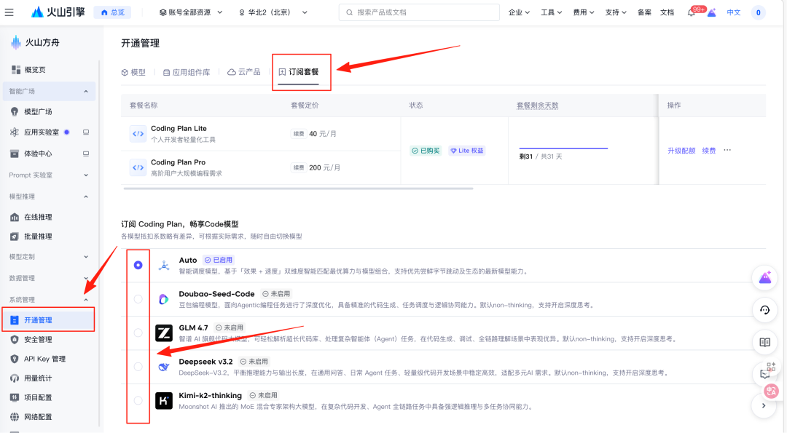The width and height of the screenshot is (787, 433).
Task: Open the floating purple AI assistant button
Action: click(765, 278)
